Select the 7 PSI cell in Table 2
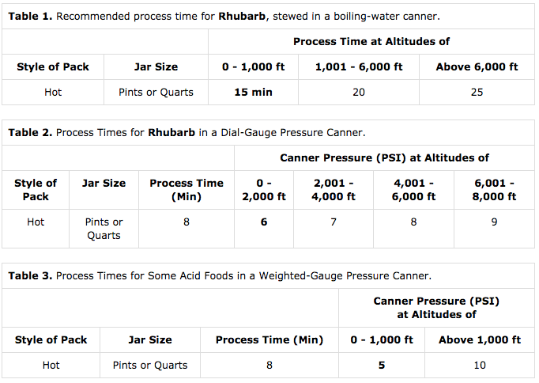The height and width of the screenshot is (383, 539). (333, 222)
